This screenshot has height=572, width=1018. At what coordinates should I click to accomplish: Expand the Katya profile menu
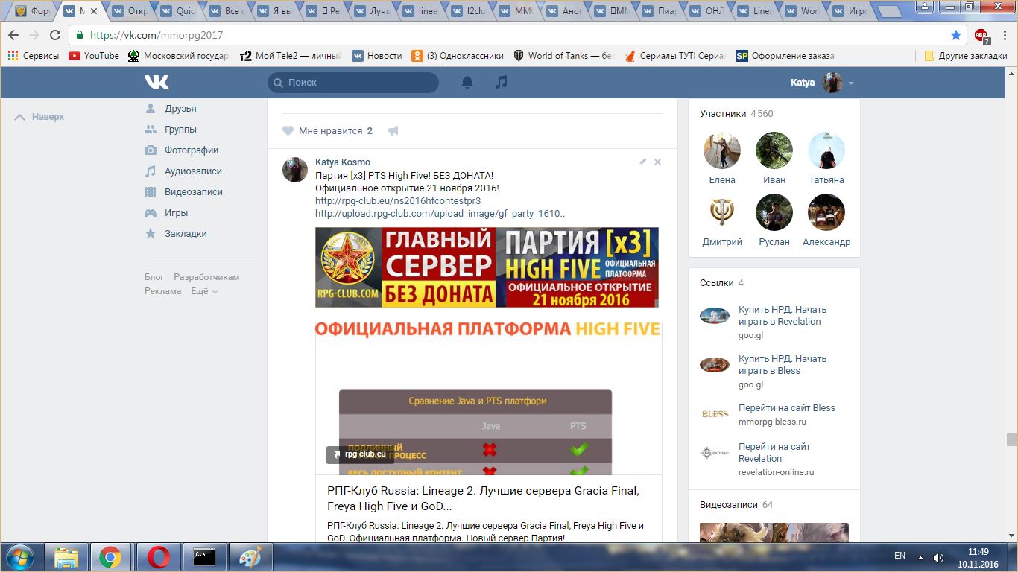[x=822, y=83]
